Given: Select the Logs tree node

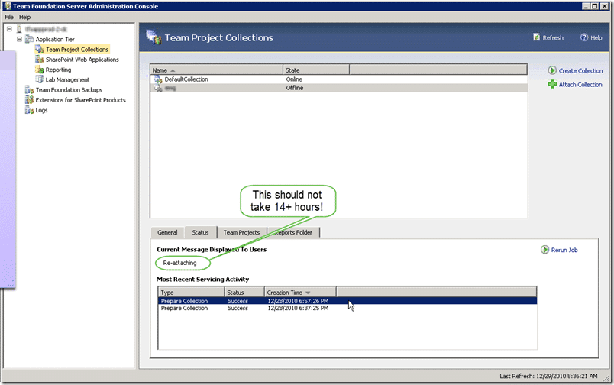Looking at the screenshot, I should pyautogui.click(x=41, y=110).
